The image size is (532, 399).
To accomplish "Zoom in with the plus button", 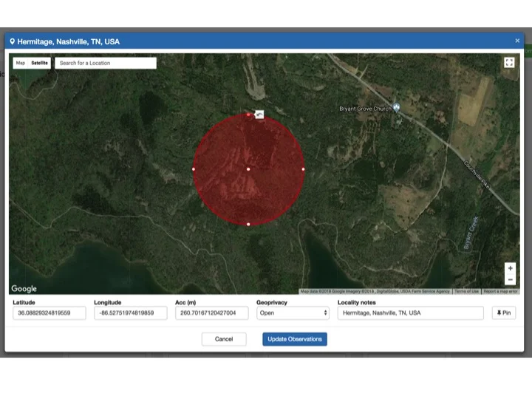I will (x=510, y=268).
